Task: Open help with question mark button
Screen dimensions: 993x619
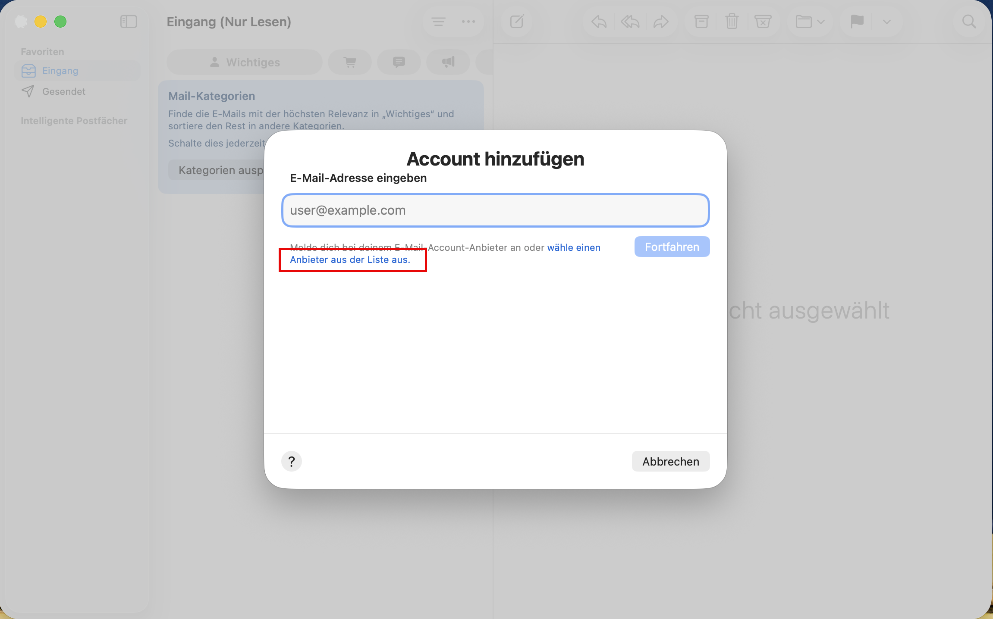Action: pos(292,461)
